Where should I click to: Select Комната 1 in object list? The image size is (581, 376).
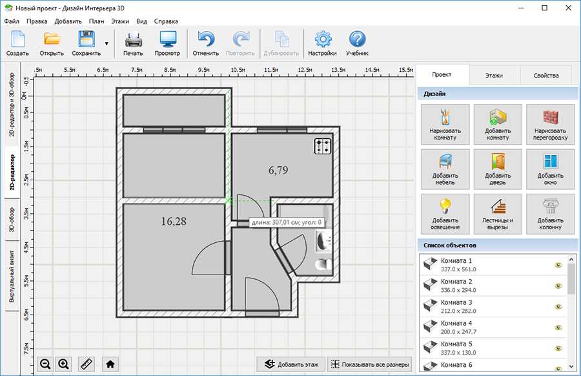pos(493,265)
